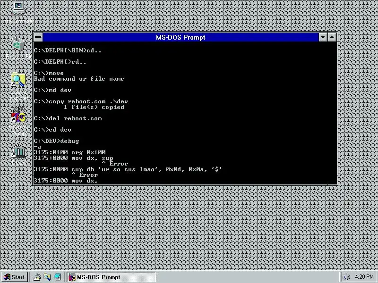Open the Start menu
The width and height of the screenshot is (378, 283).
point(14,277)
